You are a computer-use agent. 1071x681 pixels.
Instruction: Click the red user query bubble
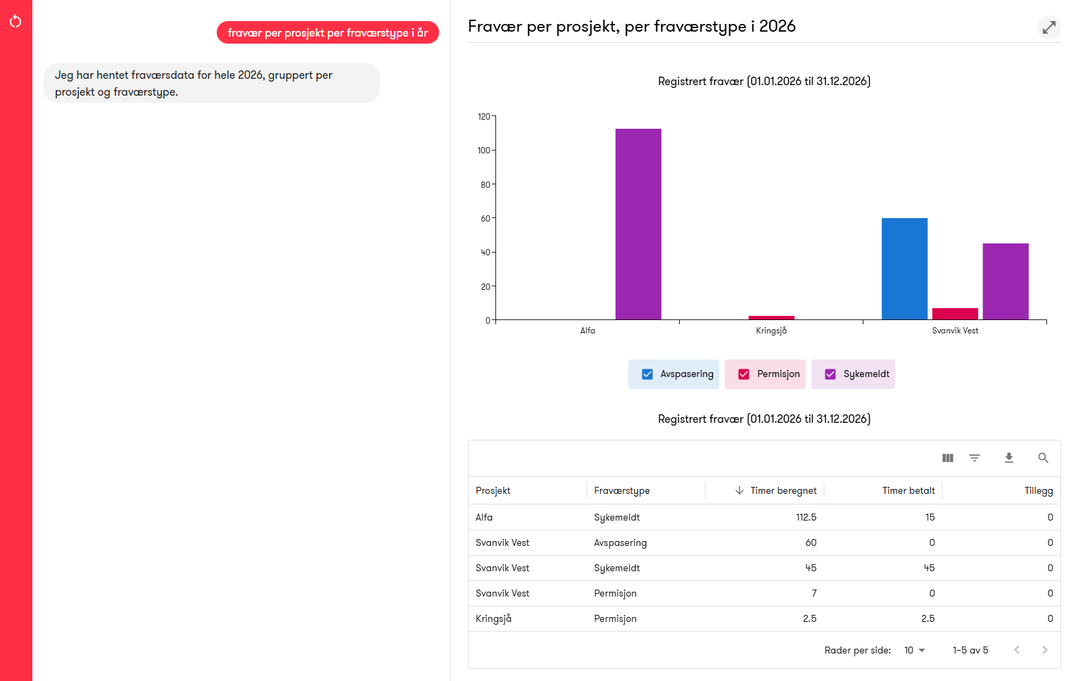(328, 32)
